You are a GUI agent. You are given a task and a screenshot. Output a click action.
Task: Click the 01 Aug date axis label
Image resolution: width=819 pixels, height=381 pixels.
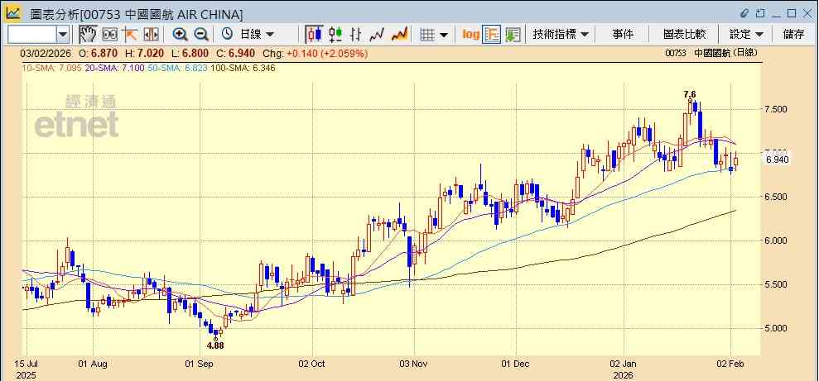point(92,364)
